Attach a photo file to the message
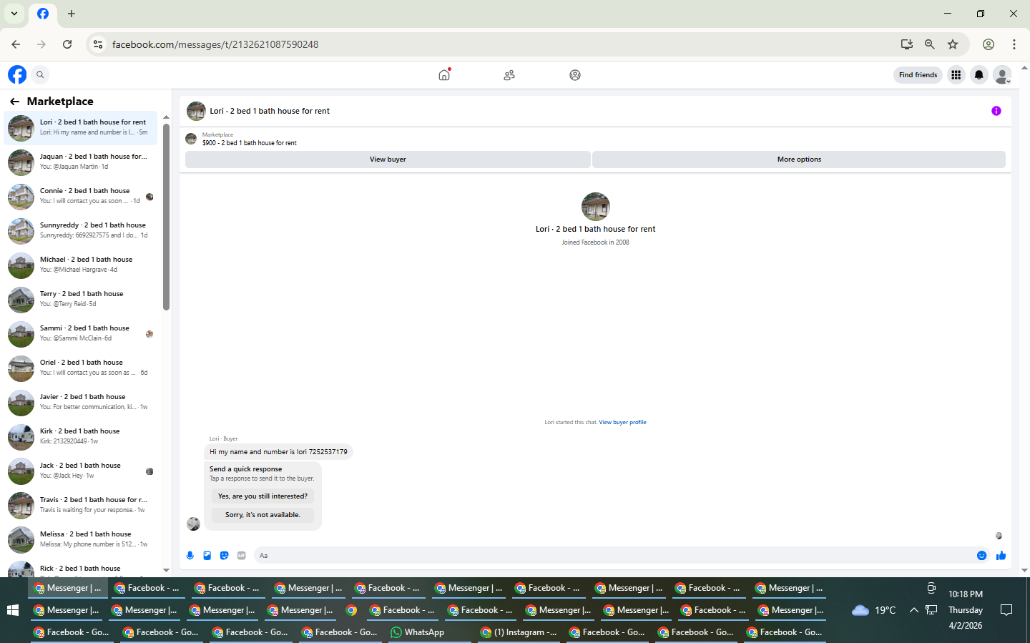Screen dimensions: 1030x643 click(207, 556)
